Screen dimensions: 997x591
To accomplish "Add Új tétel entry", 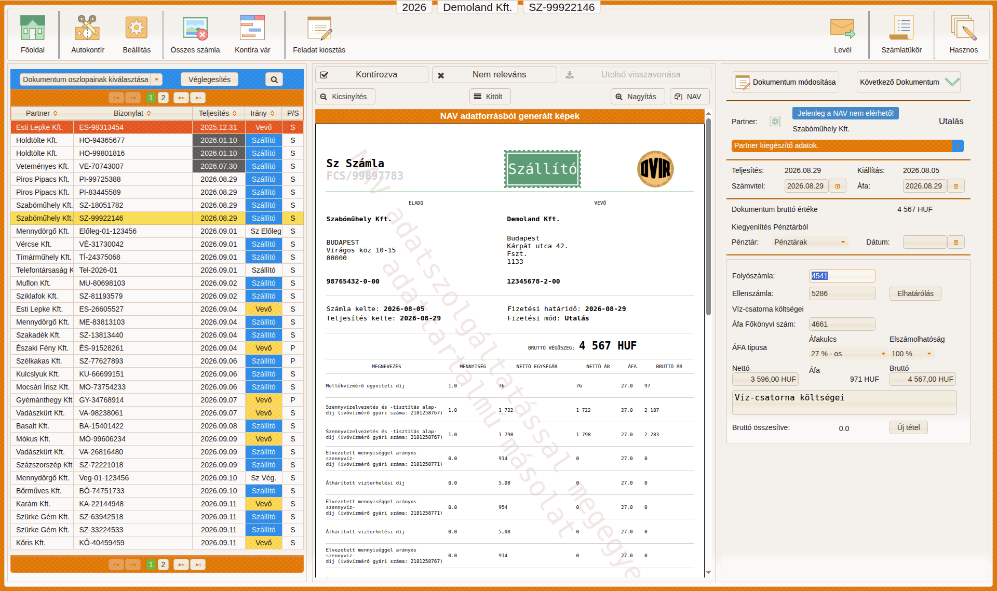I will [x=909, y=427].
